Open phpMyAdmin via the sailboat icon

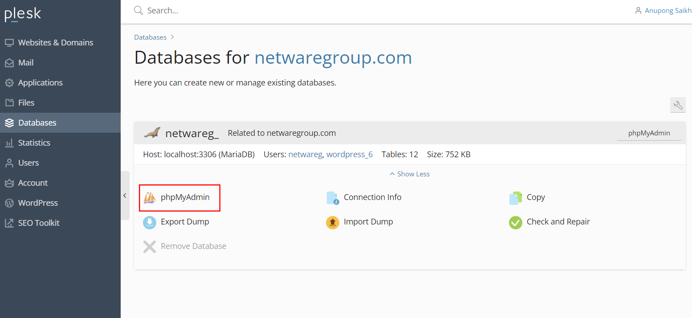(150, 197)
